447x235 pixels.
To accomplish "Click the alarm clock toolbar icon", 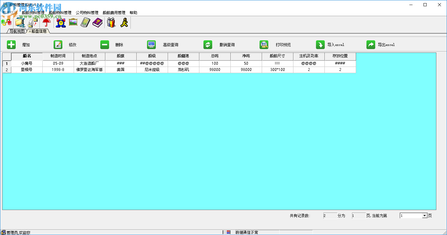I will [61, 22].
